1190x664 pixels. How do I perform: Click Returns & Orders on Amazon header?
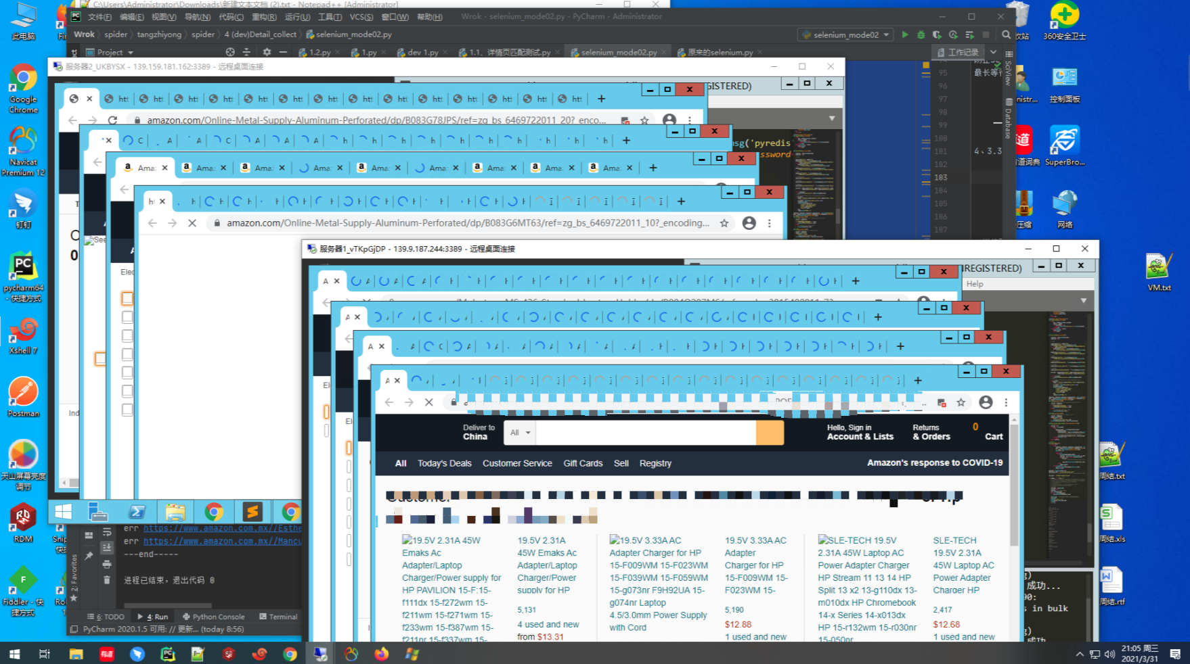pos(931,432)
